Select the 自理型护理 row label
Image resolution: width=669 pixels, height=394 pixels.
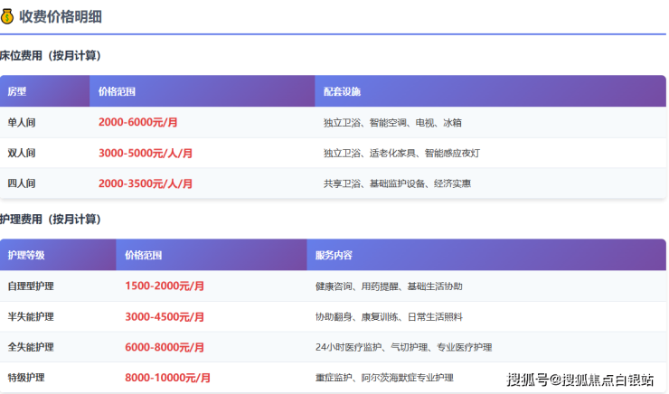(31, 286)
